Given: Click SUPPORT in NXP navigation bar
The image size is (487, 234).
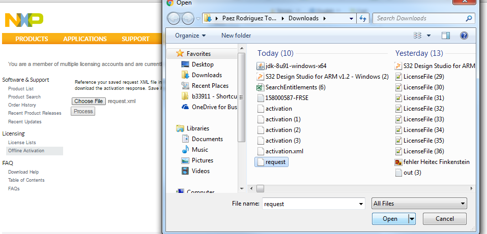Looking at the screenshot, I should click(135, 39).
